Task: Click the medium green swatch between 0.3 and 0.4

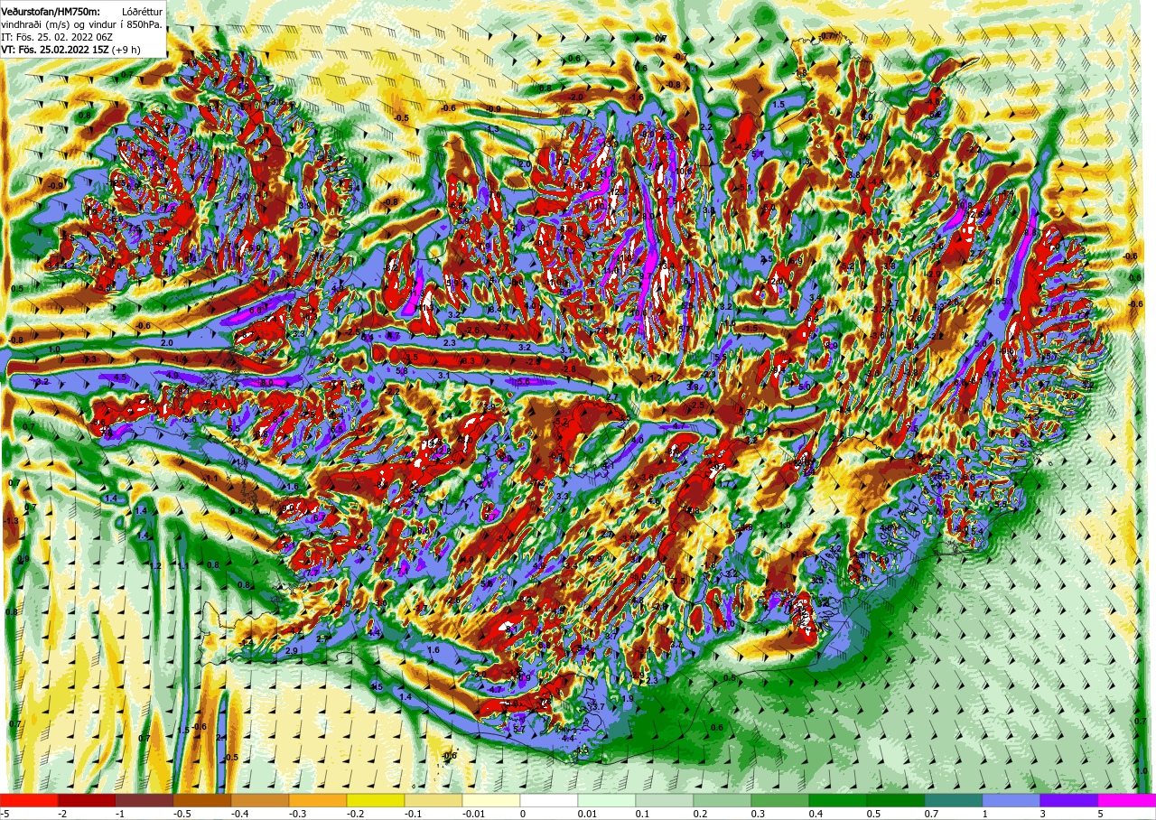Action: pos(780,800)
